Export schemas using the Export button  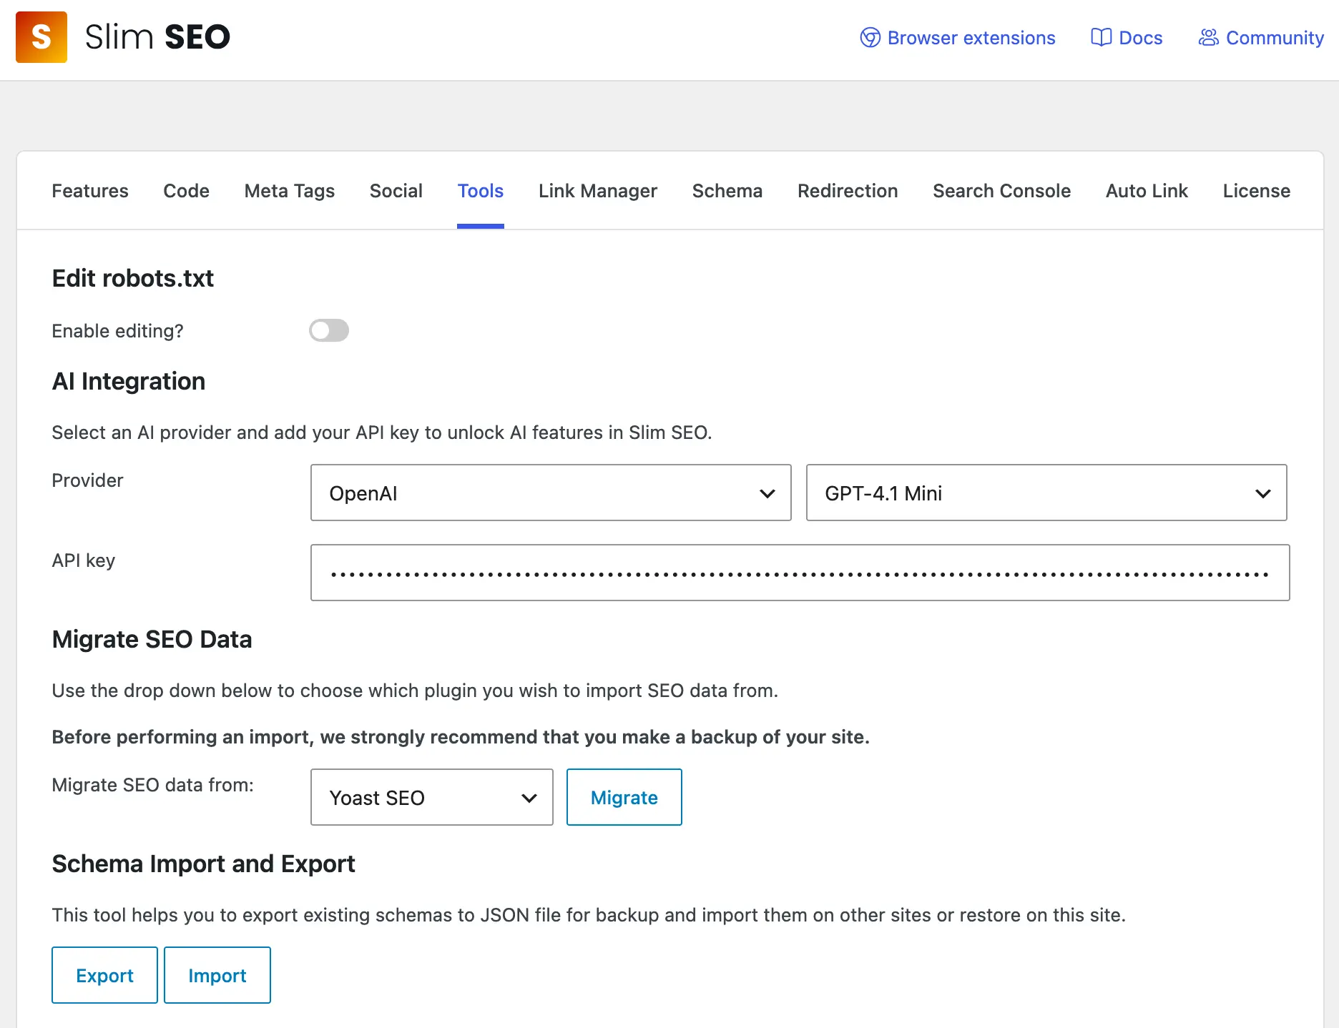pos(104,975)
